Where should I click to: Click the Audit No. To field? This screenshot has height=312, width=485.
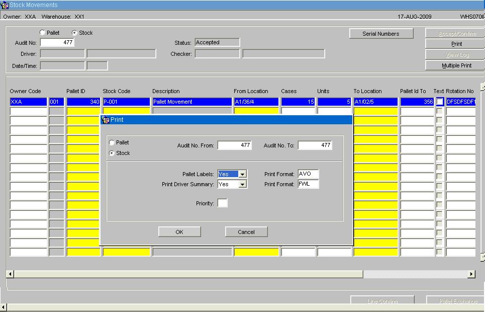(x=315, y=145)
